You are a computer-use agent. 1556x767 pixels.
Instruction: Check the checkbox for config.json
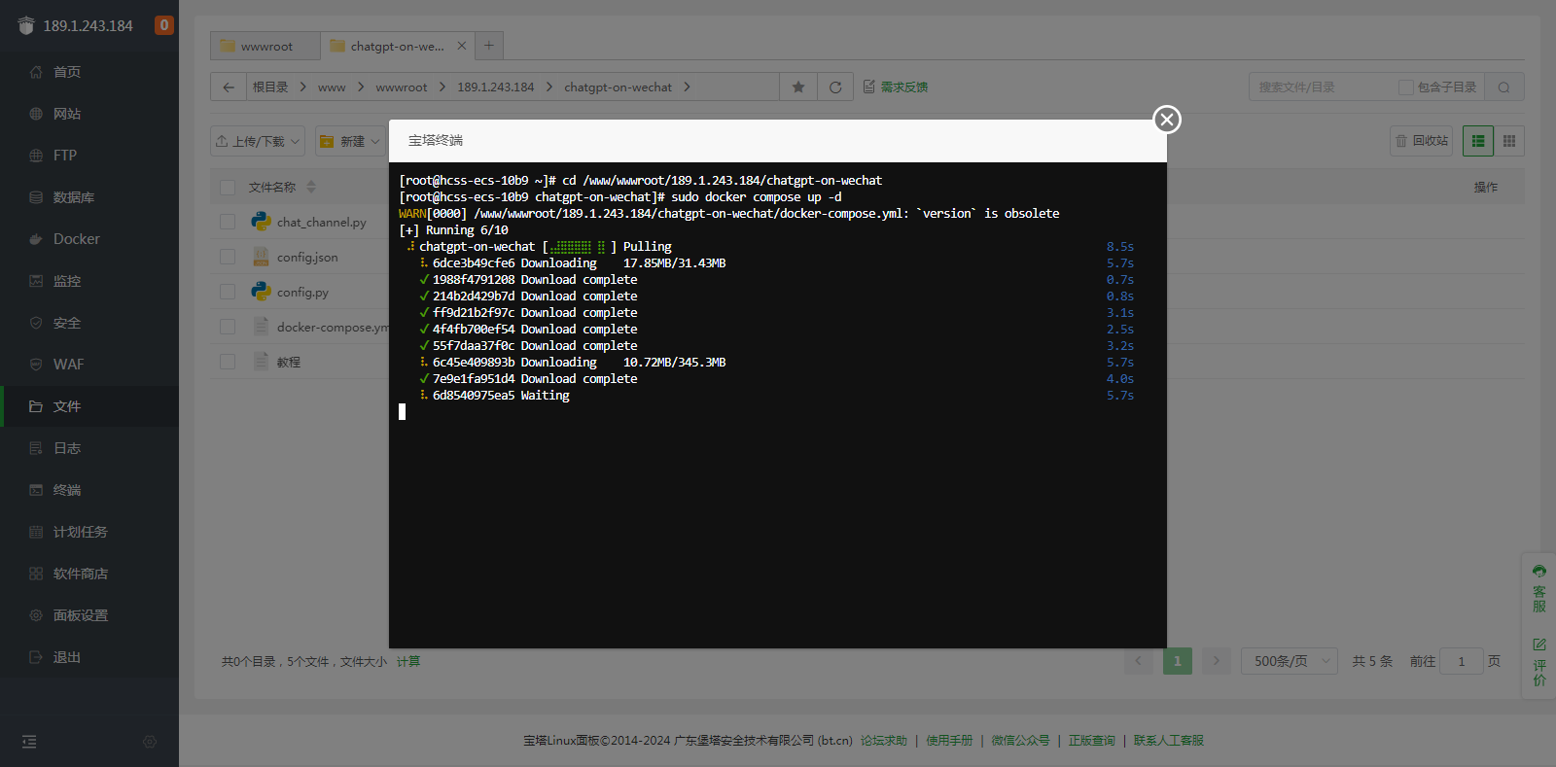[x=228, y=257]
